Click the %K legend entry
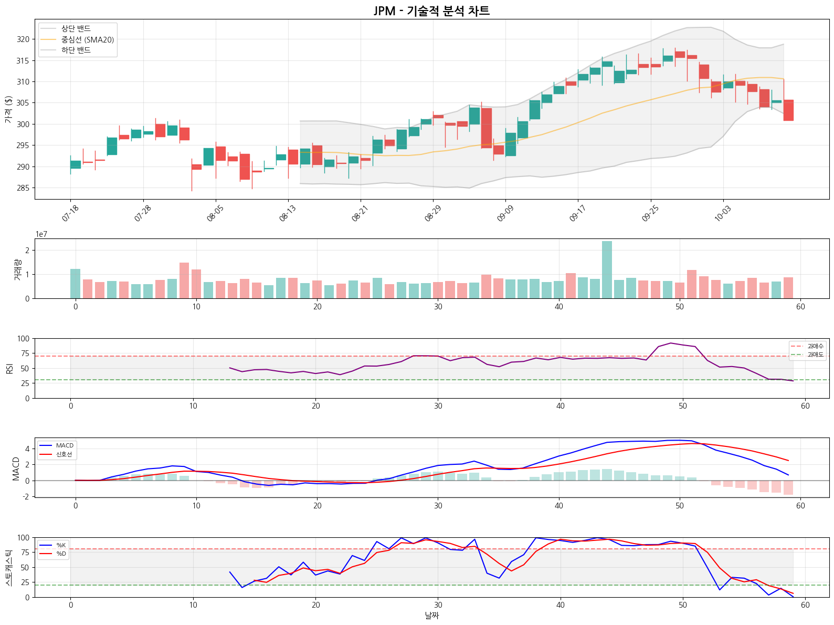The height and width of the screenshot is (625, 834). pos(61,545)
